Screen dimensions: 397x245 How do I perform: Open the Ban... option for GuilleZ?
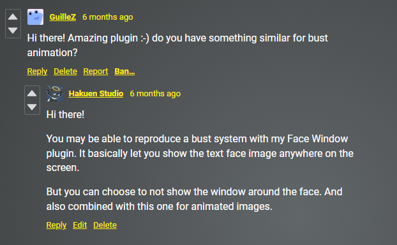click(x=124, y=71)
